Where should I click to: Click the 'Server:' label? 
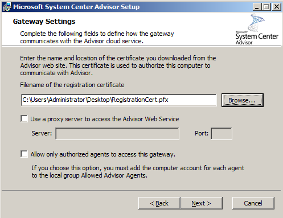42,133
